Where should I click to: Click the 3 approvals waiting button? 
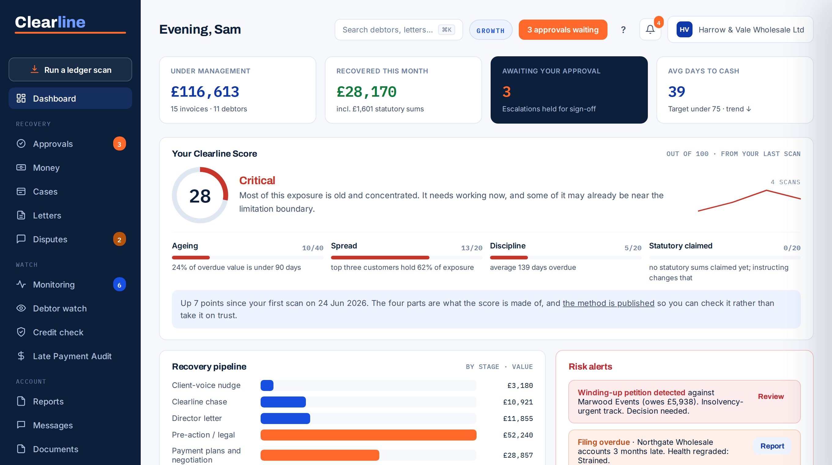[x=563, y=30]
